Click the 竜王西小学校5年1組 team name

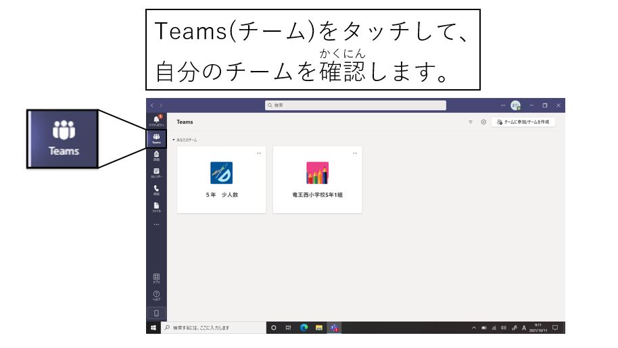pyautogui.click(x=318, y=195)
